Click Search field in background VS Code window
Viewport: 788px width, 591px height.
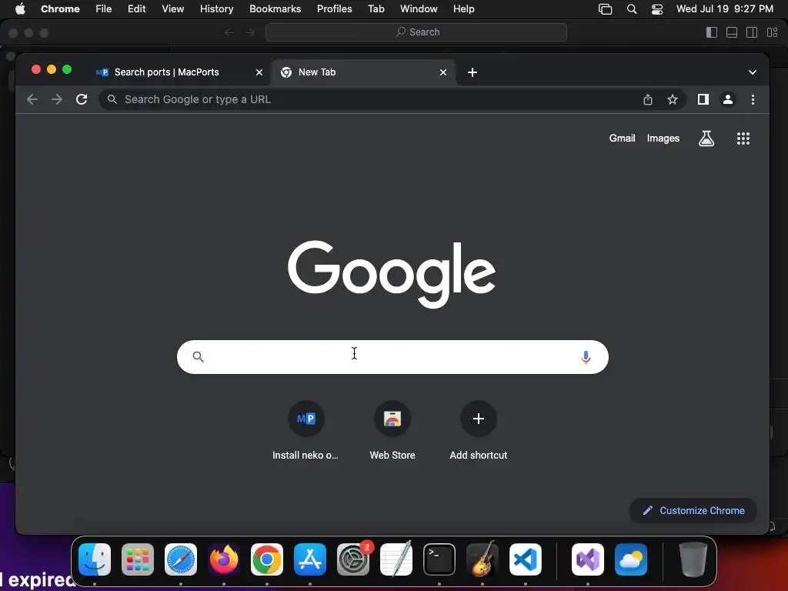coord(416,32)
